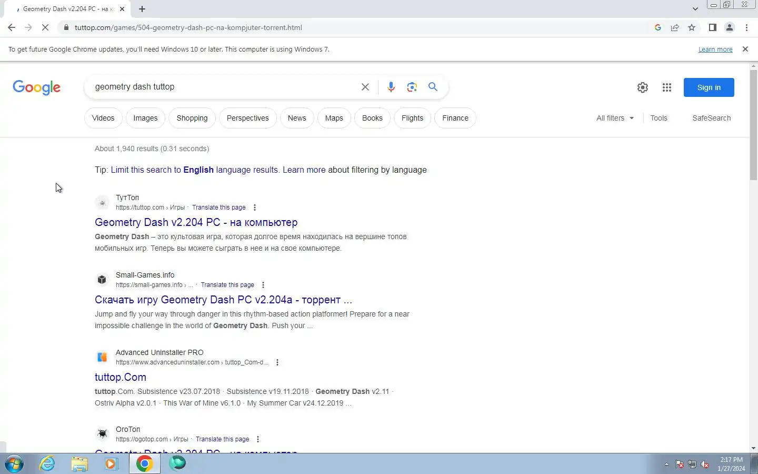Open the Google apps grid

click(x=667, y=87)
